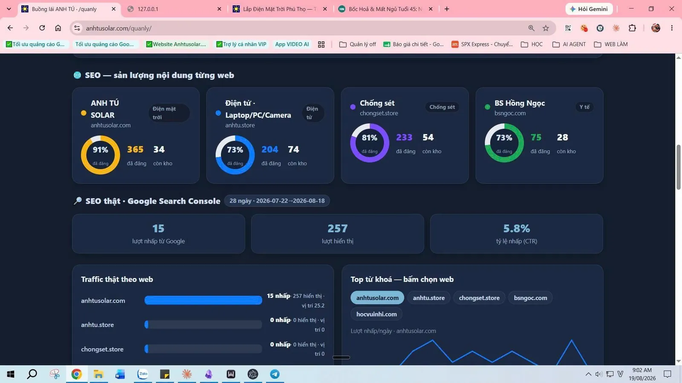Open Website Anhtusolar bookmark
This screenshot has width=682, height=383.
176,44
